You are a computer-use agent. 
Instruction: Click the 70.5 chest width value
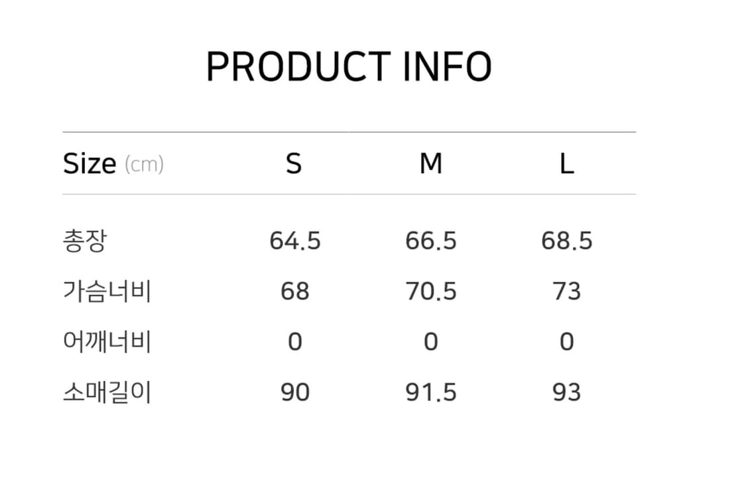(431, 291)
